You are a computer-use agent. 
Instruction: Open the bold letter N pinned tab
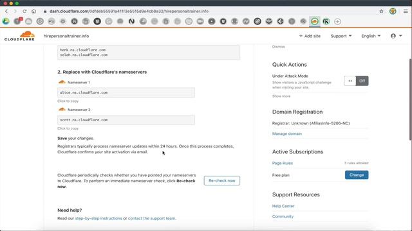point(131,21)
